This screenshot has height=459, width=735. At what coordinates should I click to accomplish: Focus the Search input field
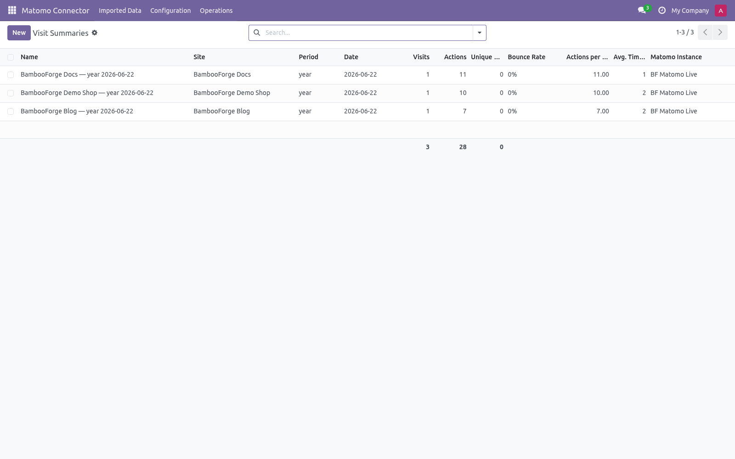[x=367, y=33]
